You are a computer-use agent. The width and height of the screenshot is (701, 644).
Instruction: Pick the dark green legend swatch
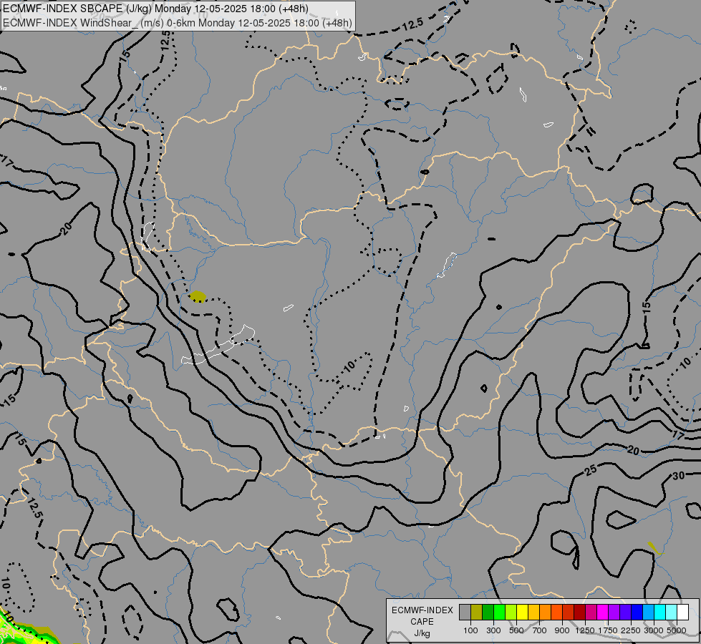488,613
